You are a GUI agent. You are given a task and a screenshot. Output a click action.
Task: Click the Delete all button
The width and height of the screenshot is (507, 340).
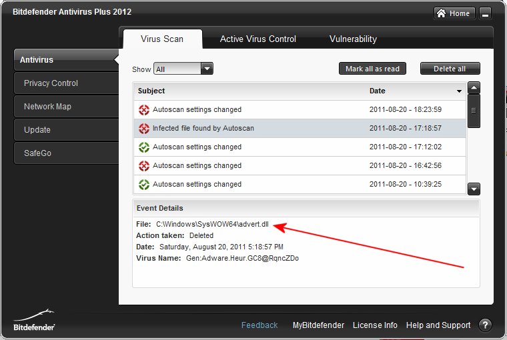point(450,69)
